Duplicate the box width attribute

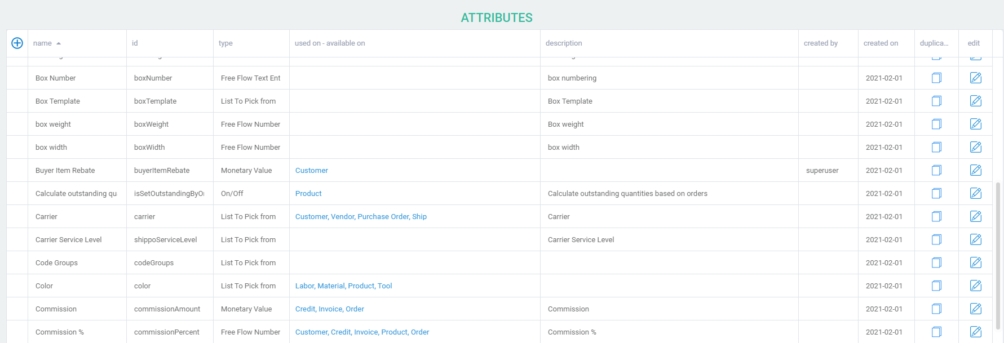point(937,147)
